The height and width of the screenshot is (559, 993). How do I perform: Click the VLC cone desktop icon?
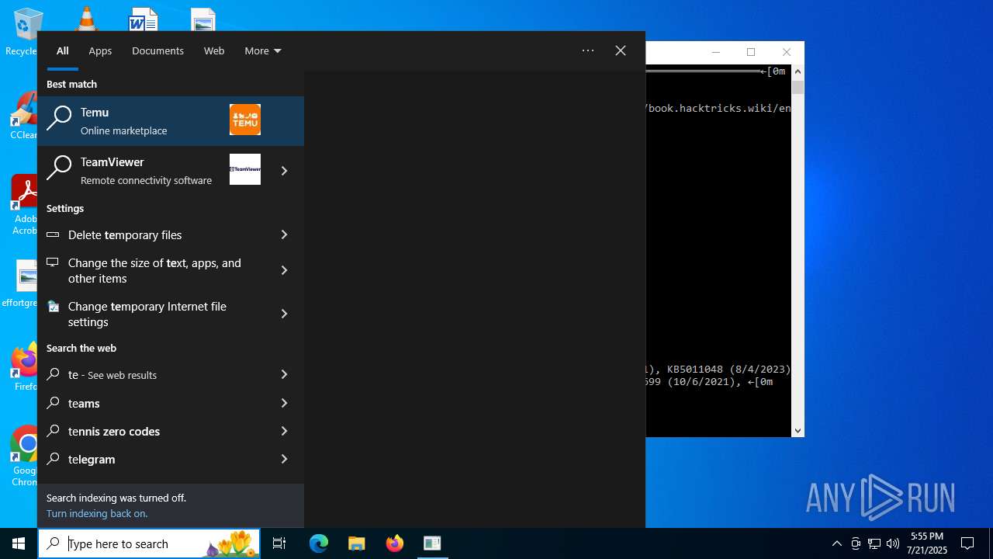(86, 19)
